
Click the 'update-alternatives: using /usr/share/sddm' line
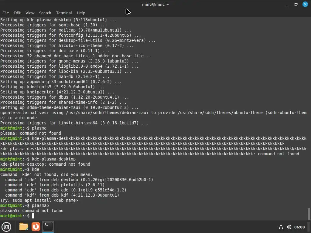(x=153, y=115)
